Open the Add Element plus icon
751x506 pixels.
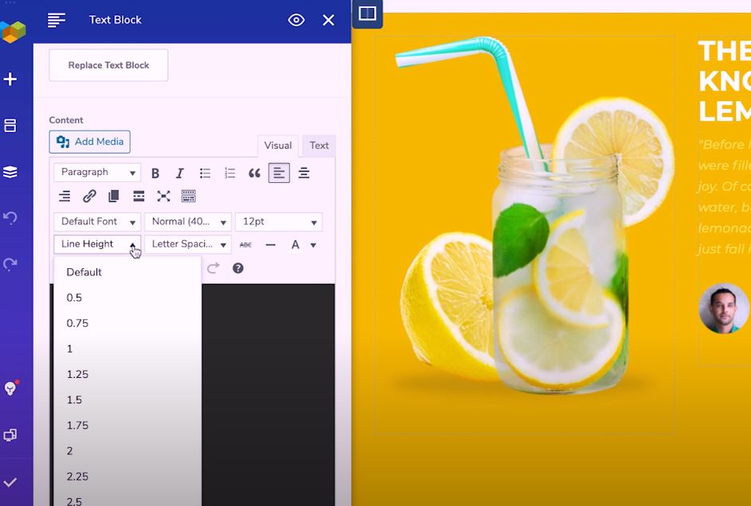point(10,79)
